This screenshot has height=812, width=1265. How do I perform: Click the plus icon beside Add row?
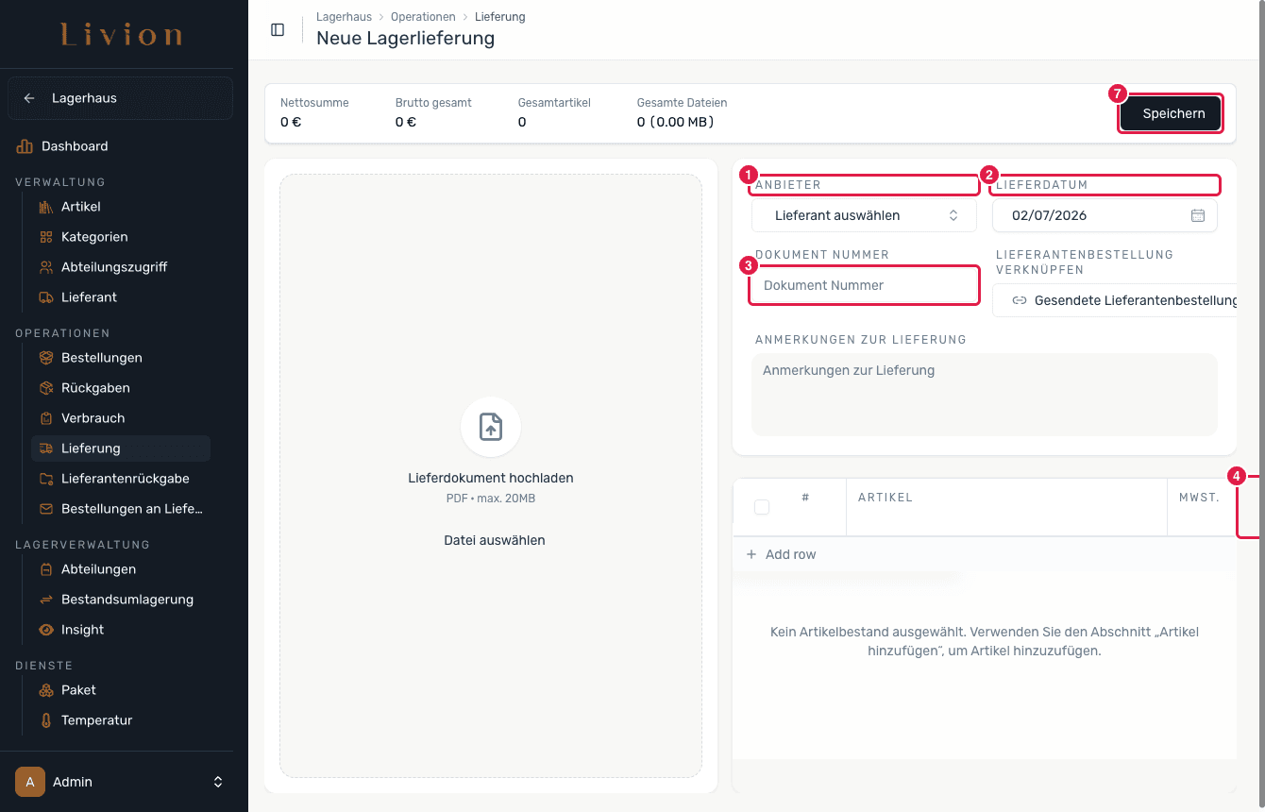click(751, 554)
